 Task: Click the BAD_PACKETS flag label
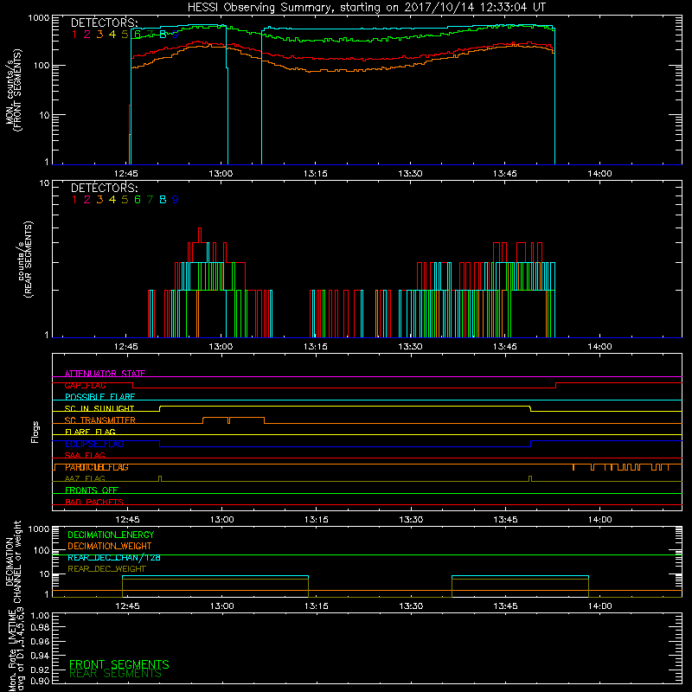click(x=94, y=502)
